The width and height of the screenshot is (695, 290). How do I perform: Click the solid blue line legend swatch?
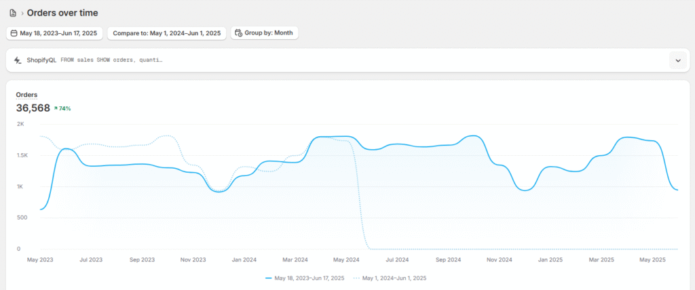point(269,278)
